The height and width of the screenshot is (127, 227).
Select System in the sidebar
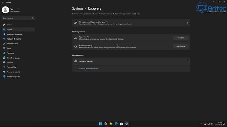pyautogui.click(x=18, y=30)
